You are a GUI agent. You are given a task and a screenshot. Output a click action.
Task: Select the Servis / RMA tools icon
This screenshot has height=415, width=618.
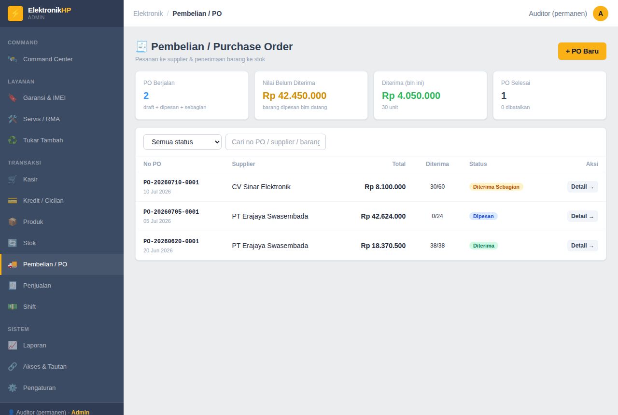[x=13, y=119]
